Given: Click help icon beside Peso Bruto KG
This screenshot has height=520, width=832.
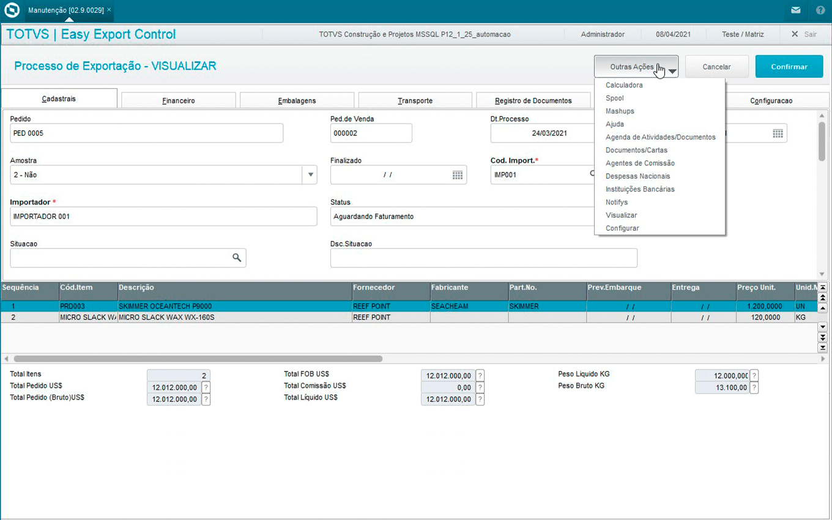Looking at the screenshot, I should [x=754, y=387].
